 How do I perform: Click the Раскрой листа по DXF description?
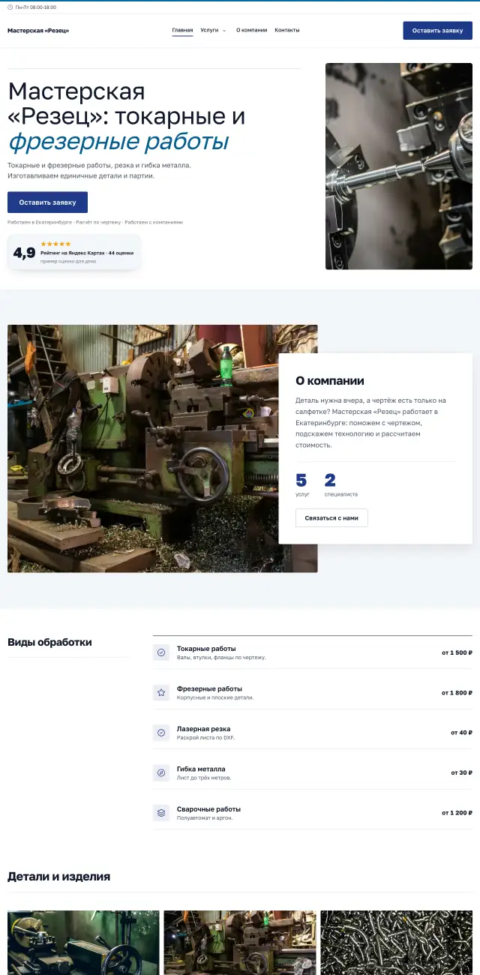pyautogui.click(x=205, y=738)
